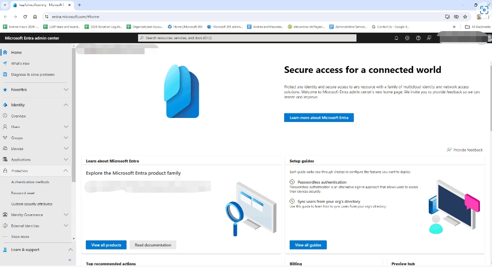Screen dimensions: 492x267
Task: Select the Identity Governance icon
Action: coord(5,215)
